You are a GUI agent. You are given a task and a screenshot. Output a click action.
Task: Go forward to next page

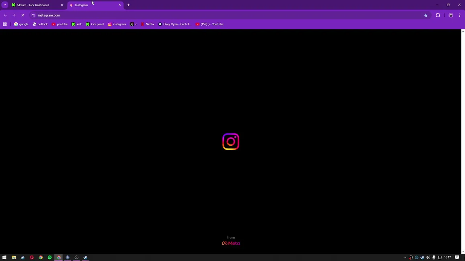click(14, 15)
